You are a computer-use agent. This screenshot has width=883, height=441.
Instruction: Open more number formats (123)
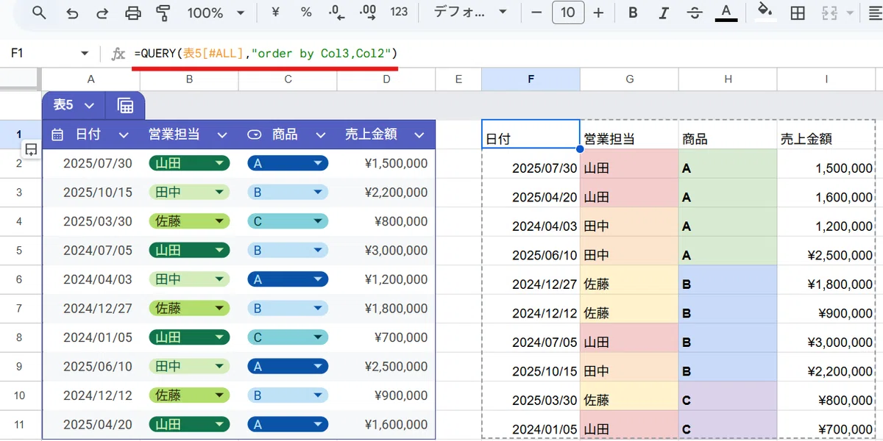point(399,12)
